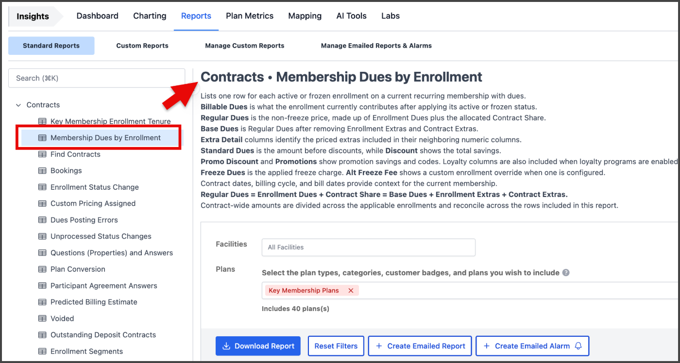Screen dimensions: 680x363
Task: Switch to the Plan Metrics tab
Action: (x=250, y=16)
